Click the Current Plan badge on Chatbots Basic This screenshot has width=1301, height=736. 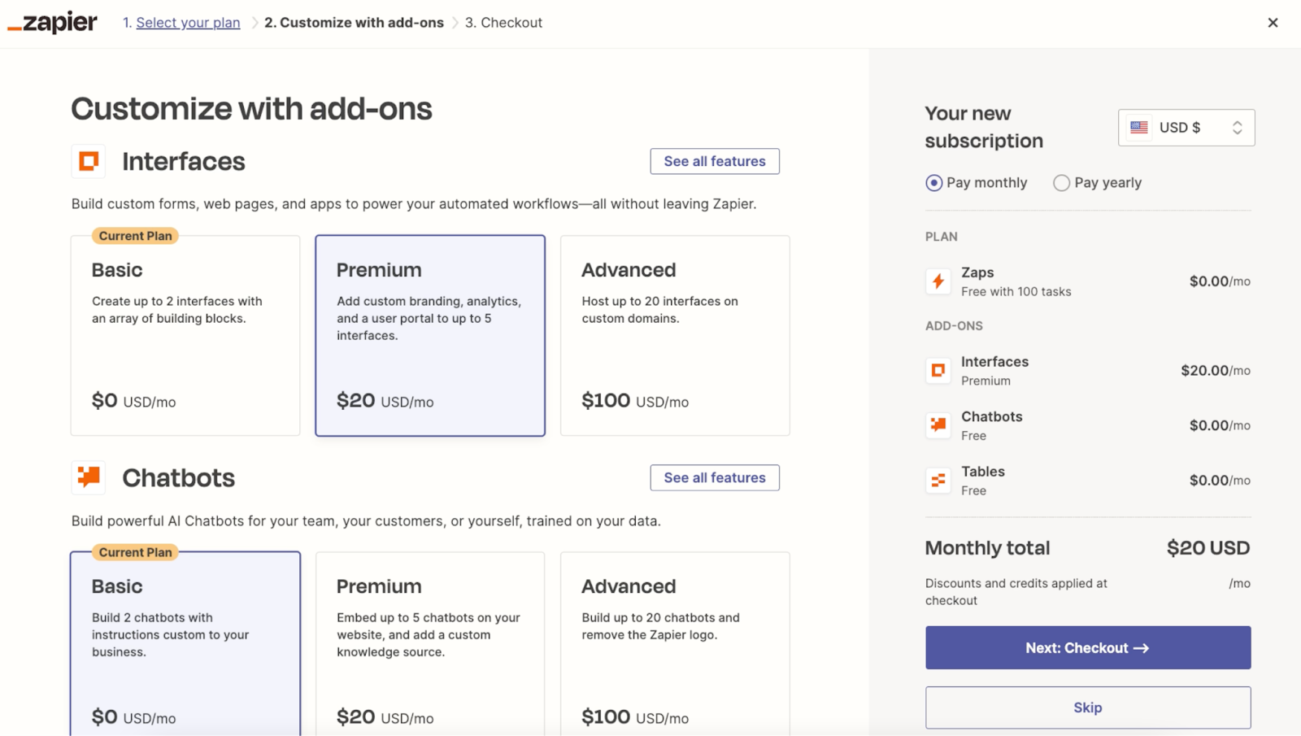(135, 552)
